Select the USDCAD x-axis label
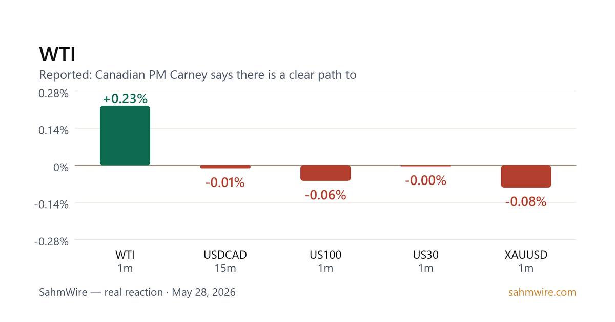This screenshot has height=322, width=615. 225,255
